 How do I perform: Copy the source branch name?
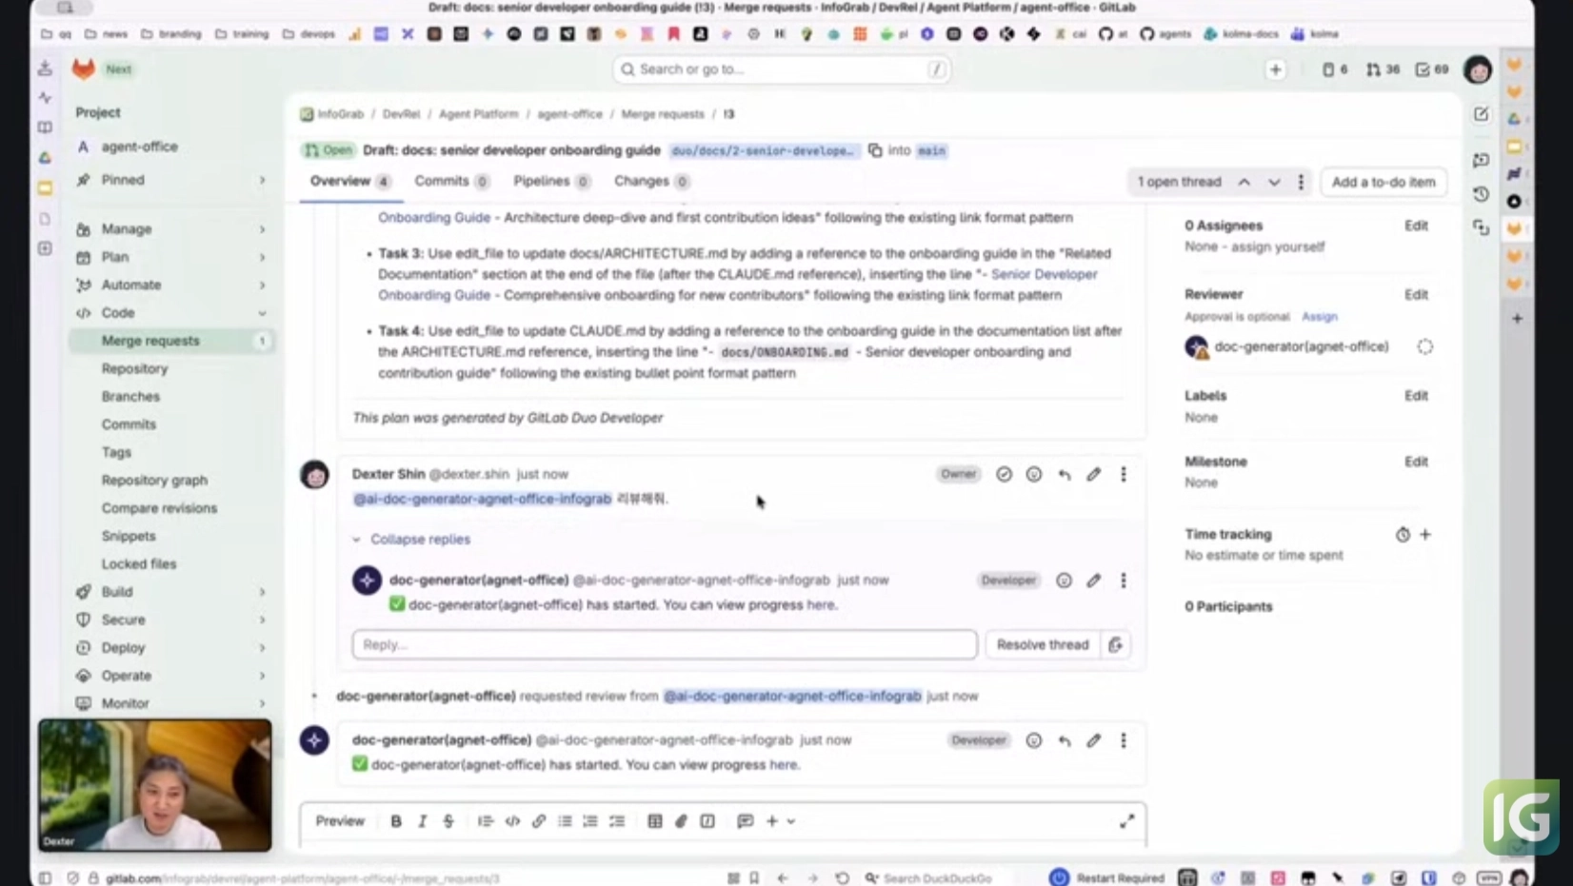(x=875, y=150)
